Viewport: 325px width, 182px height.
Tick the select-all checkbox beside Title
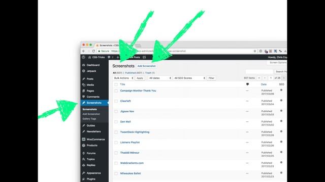coord(116,84)
